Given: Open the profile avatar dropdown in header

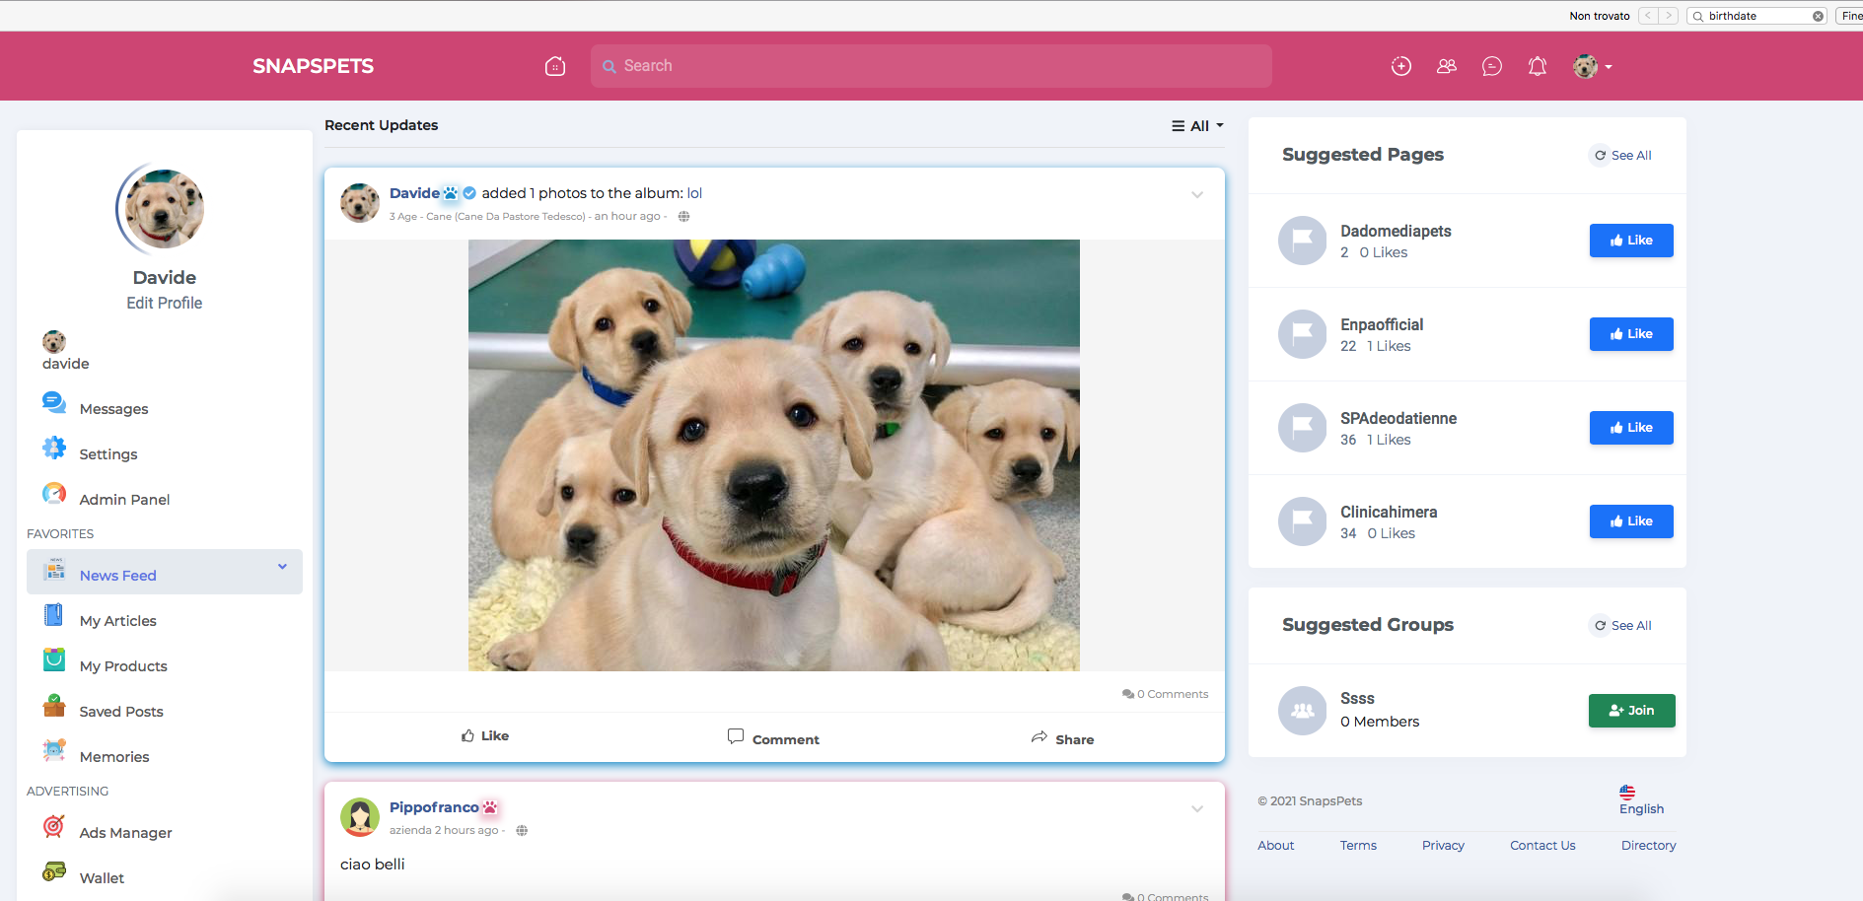Looking at the screenshot, I should coord(1592,66).
